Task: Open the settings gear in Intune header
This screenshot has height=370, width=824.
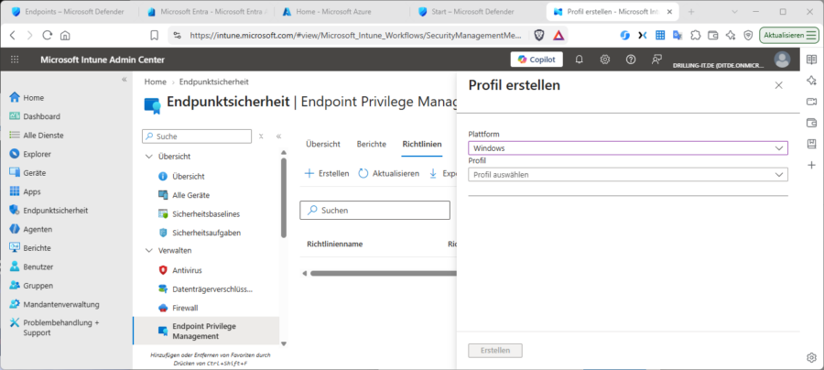Action: click(x=605, y=60)
